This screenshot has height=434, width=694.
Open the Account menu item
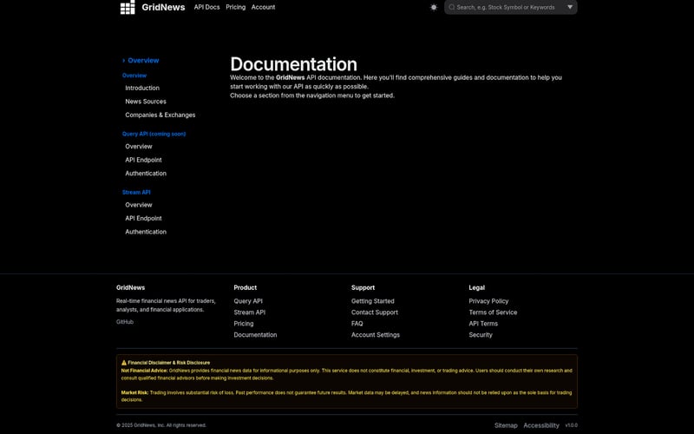[x=263, y=7]
